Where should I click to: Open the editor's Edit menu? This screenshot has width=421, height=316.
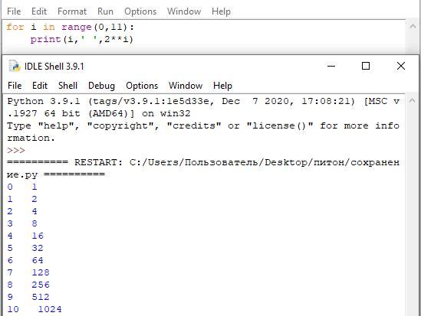click(x=39, y=11)
